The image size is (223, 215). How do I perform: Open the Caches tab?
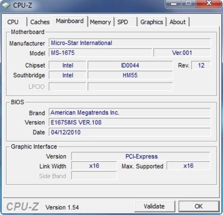(x=40, y=22)
